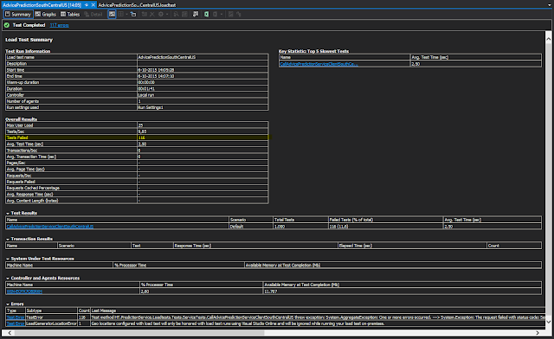Open the test name link under Test Results
This screenshot has height=339, width=554.
click(x=50, y=227)
